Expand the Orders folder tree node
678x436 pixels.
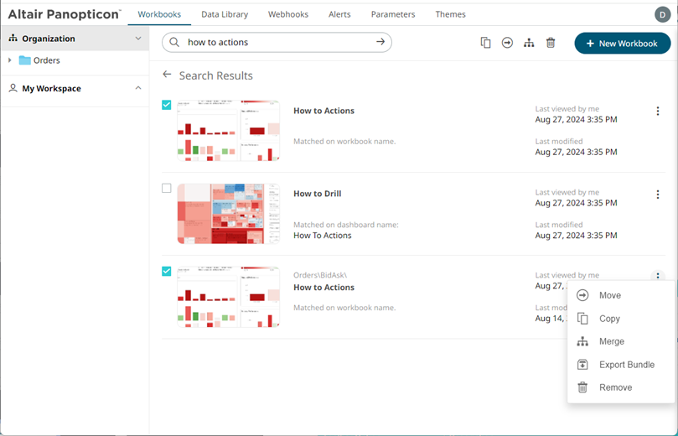pos(9,60)
